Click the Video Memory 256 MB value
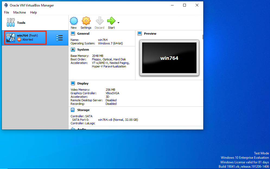 click(x=110, y=90)
